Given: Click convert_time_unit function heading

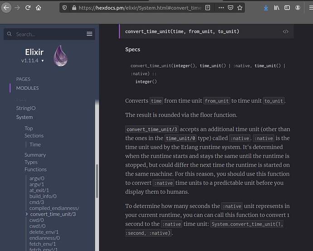Looking at the screenshot, I should click(182, 32).
